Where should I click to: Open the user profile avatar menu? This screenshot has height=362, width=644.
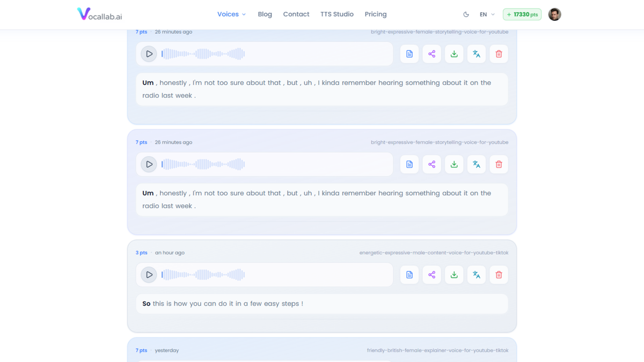tap(554, 14)
